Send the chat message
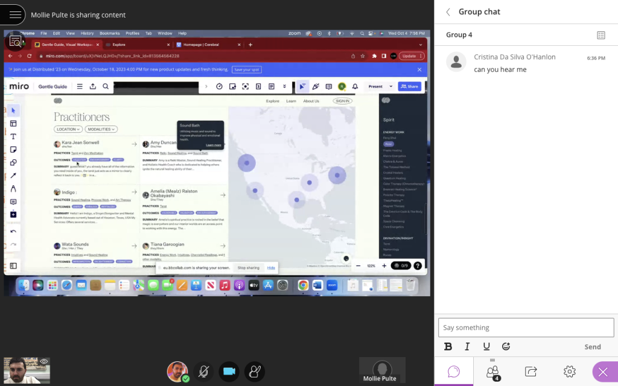The height and width of the screenshot is (386, 618). pyautogui.click(x=593, y=347)
